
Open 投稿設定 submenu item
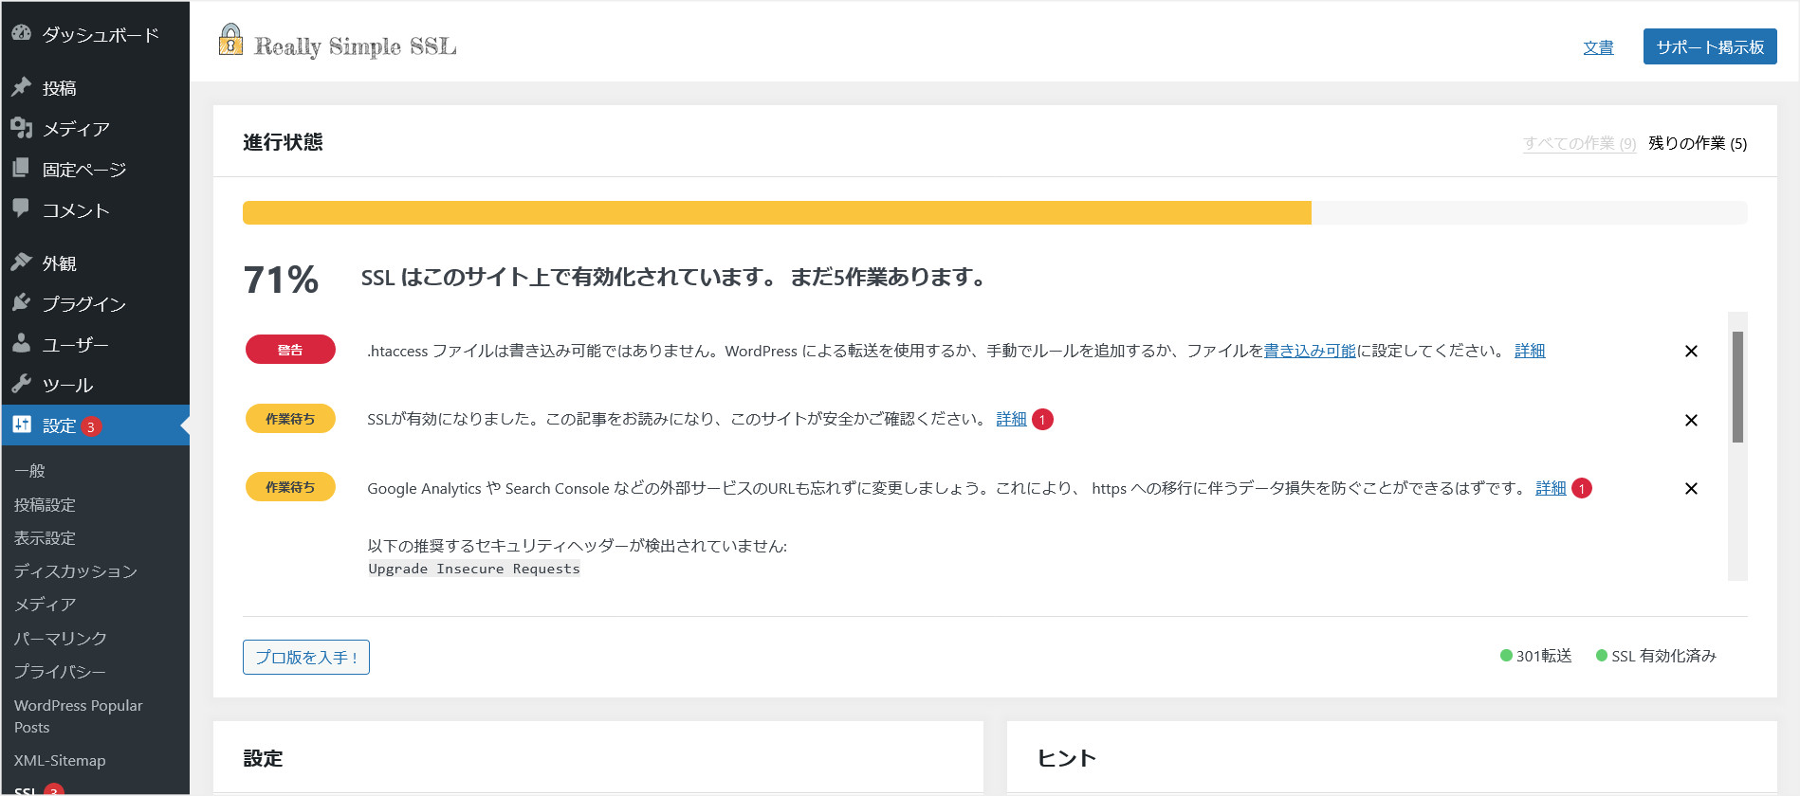[45, 505]
